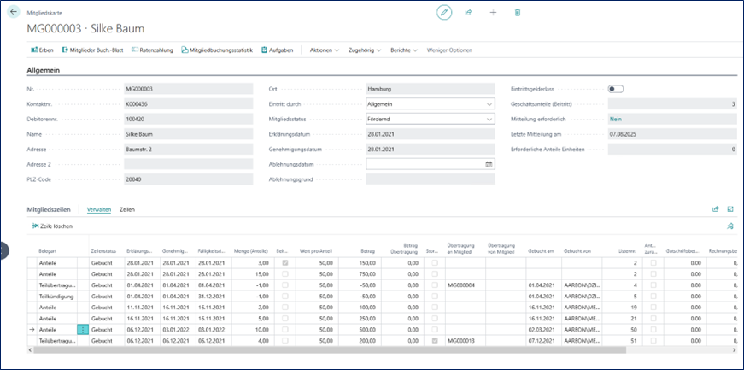Click the share icon in header
This screenshot has height=370, width=744.
[469, 12]
